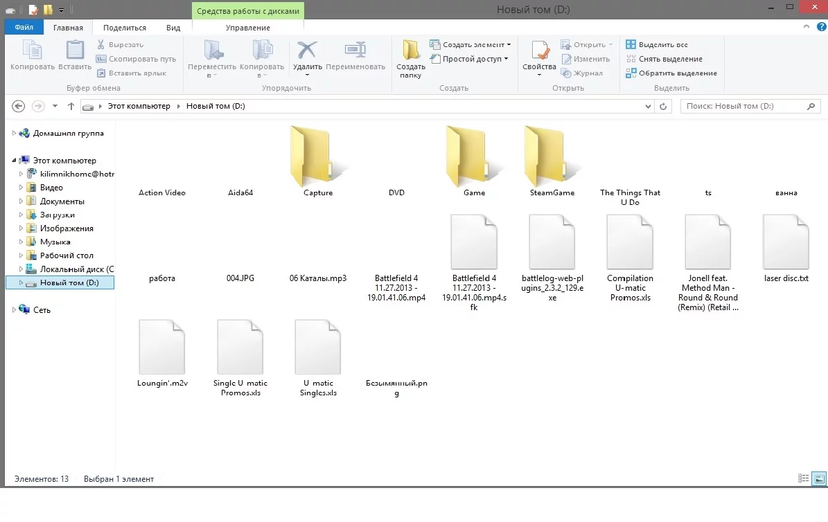Switch to the Вид ribbon tab
Image resolution: width=828 pixels, height=522 pixels.
click(173, 28)
